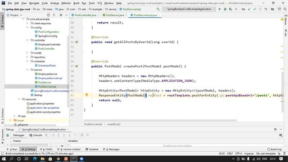Click the editor horizontal scrollbar
Viewport: 288px width, 162px height.
[160, 121]
